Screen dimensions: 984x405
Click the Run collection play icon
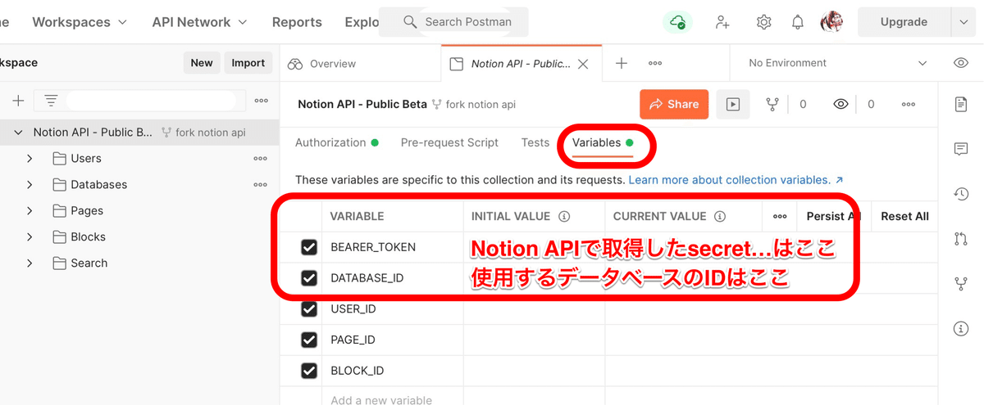coord(733,104)
